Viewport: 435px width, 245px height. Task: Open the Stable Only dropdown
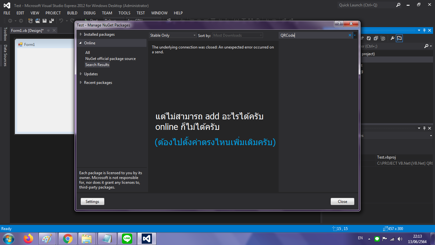pos(173,35)
